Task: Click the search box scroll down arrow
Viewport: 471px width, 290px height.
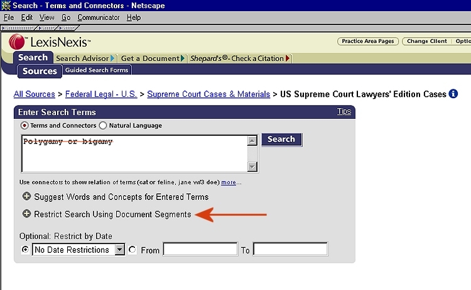Action: coord(252,167)
